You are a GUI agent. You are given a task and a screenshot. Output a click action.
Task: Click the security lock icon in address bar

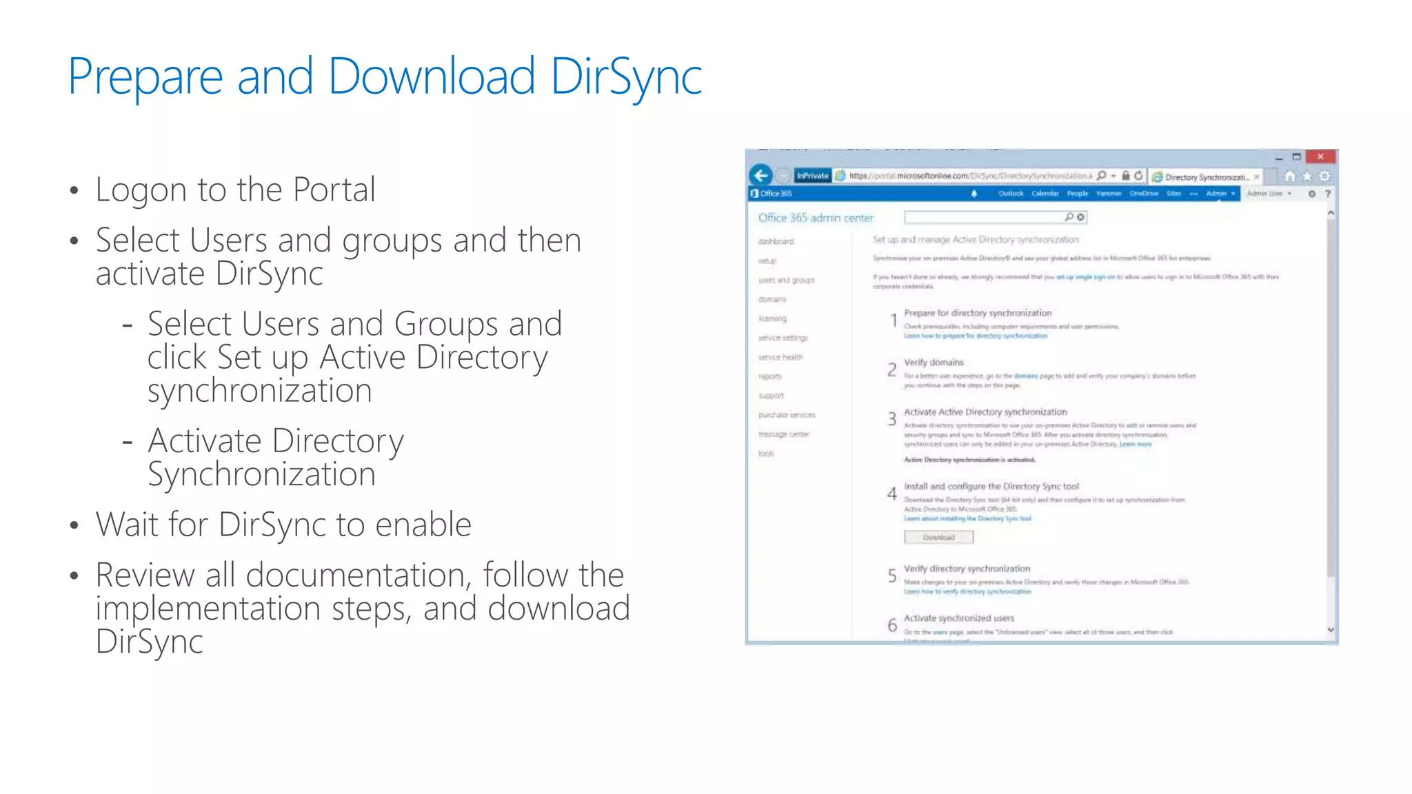coord(1126,176)
